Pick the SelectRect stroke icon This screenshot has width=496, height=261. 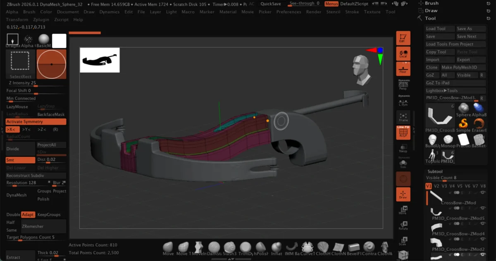[21, 63]
